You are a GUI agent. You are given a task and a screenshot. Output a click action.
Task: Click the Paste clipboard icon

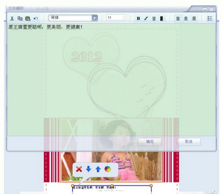coord(28,18)
